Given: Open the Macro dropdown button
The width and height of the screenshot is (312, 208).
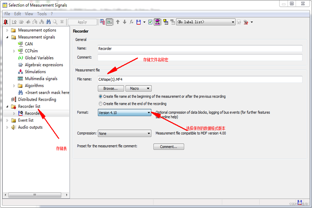Looking at the screenshot, I should tap(139, 88).
